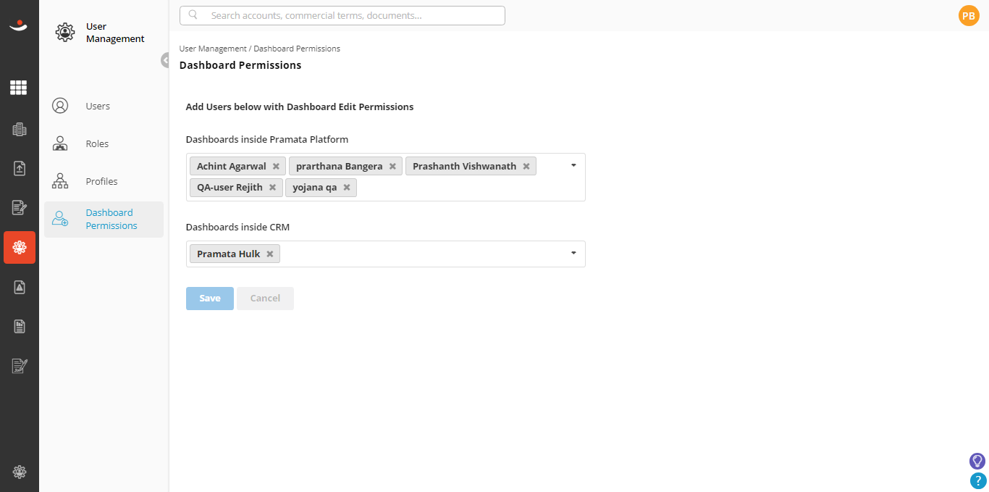Select the highlighted orange atom icon

(20, 247)
